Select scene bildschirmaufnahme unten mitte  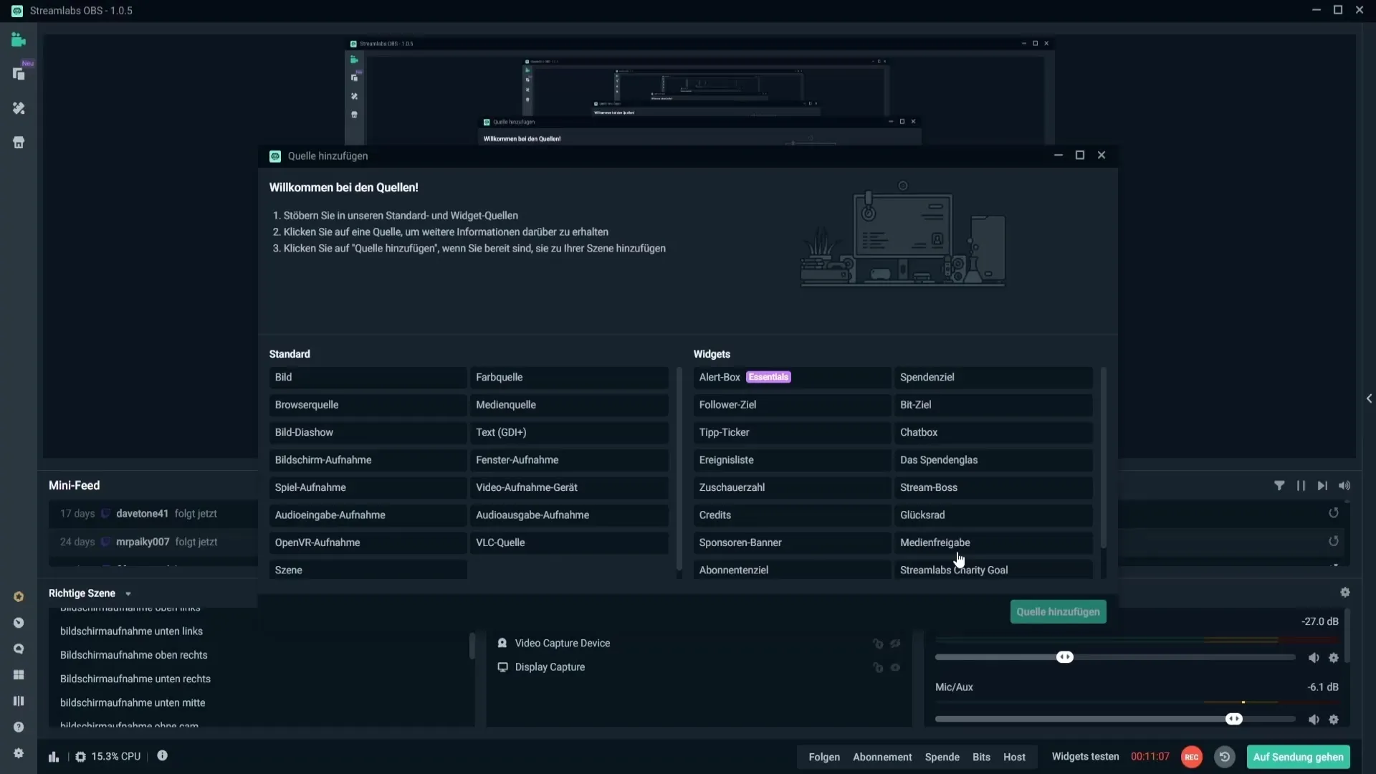(133, 702)
